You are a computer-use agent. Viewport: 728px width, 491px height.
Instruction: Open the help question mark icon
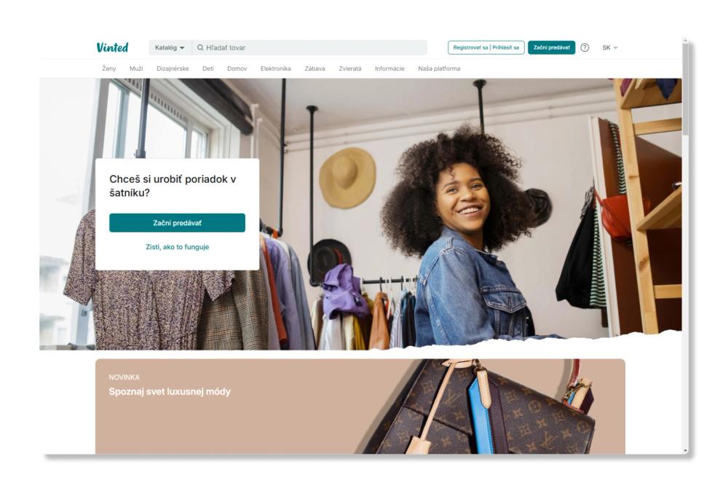pyautogui.click(x=585, y=47)
